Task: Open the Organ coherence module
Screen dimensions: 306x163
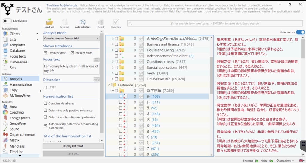Action: click(x=22, y=135)
